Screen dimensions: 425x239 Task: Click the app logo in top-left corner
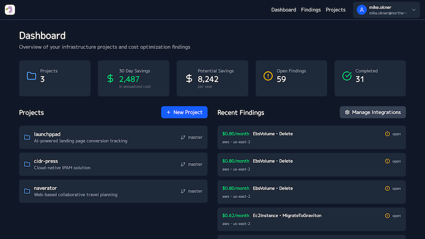10,10
